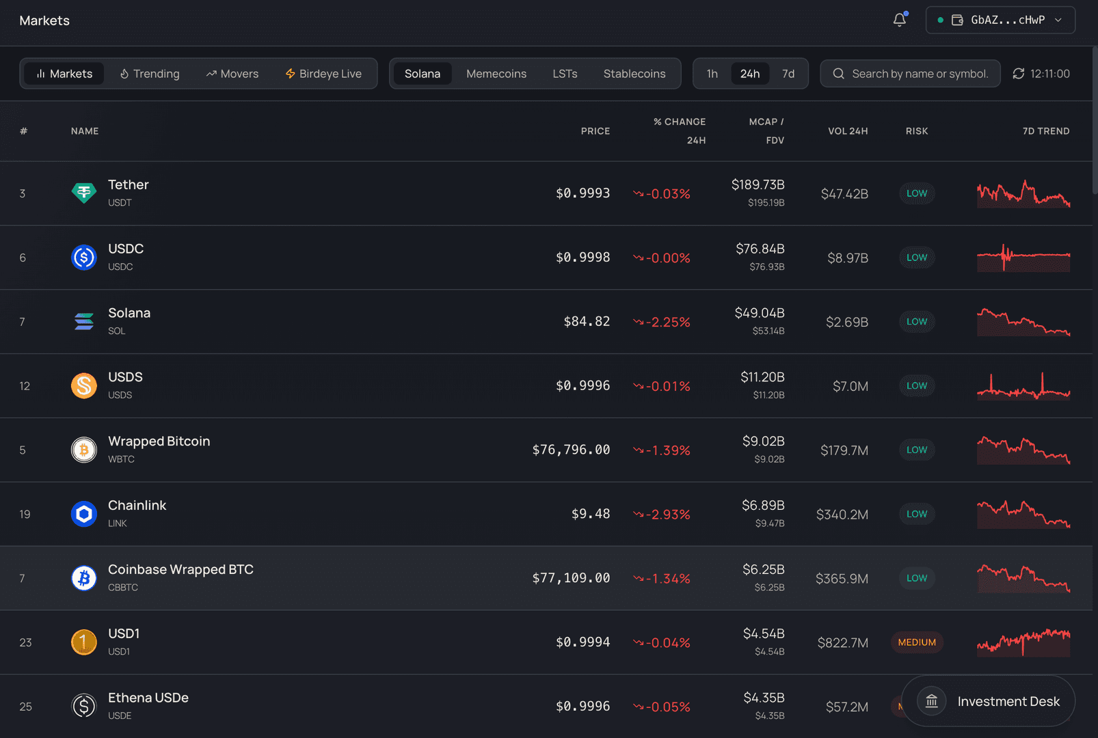Click the Tether 7D trend chart
Screen dimensions: 1098x738
pos(1023,193)
